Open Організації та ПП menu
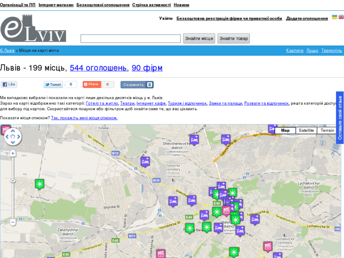This screenshot has width=344, height=258. (x=18, y=5)
